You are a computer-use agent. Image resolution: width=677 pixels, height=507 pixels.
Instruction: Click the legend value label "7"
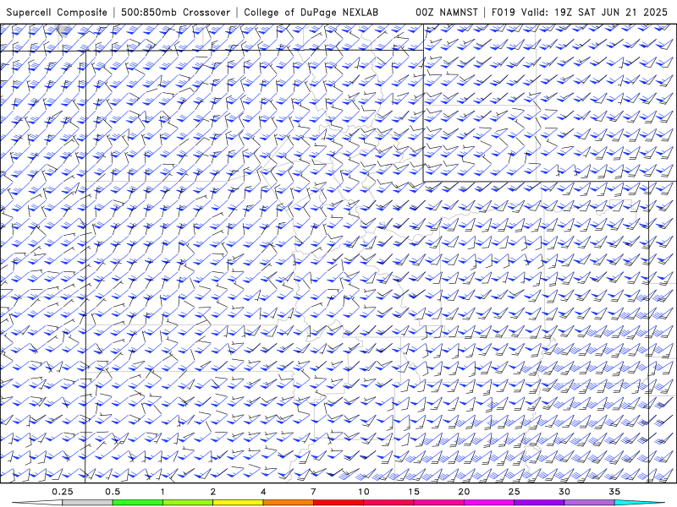(313, 492)
